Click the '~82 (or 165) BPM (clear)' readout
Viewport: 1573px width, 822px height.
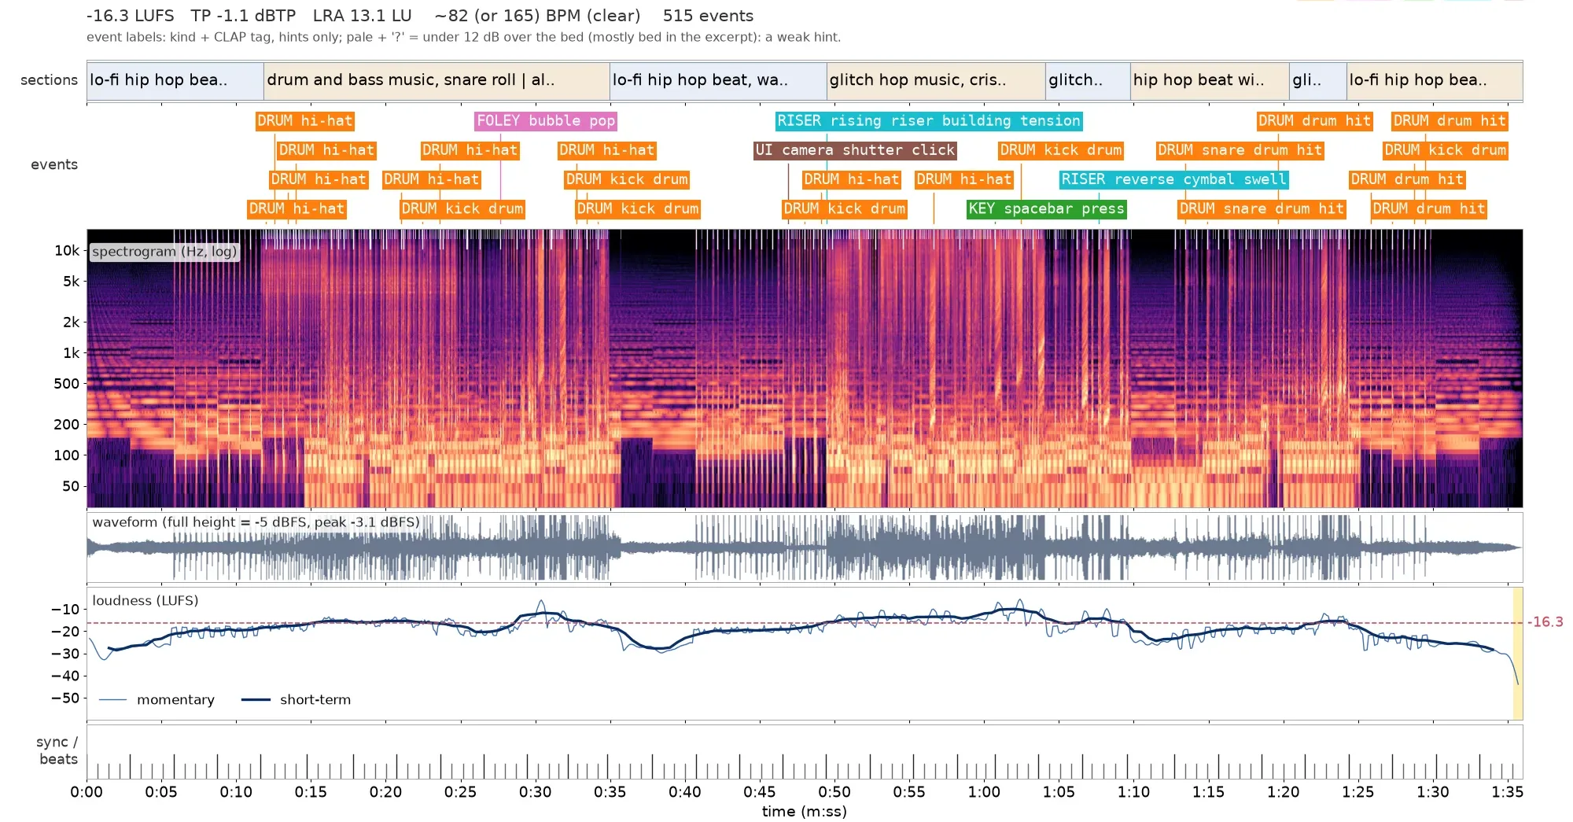(537, 16)
